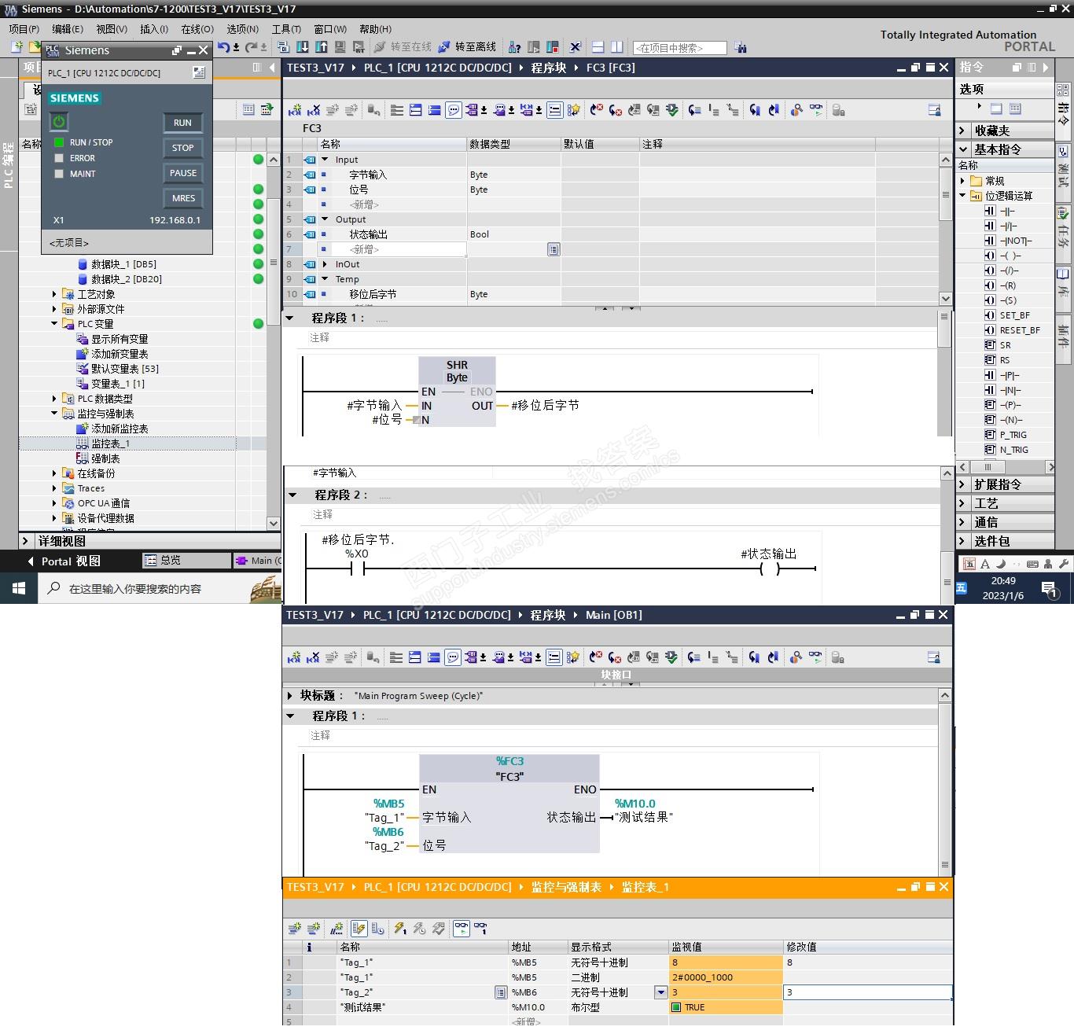Switch to the 总览 overview tab
This screenshot has width=1074, height=1034.
[x=186, y=561]
